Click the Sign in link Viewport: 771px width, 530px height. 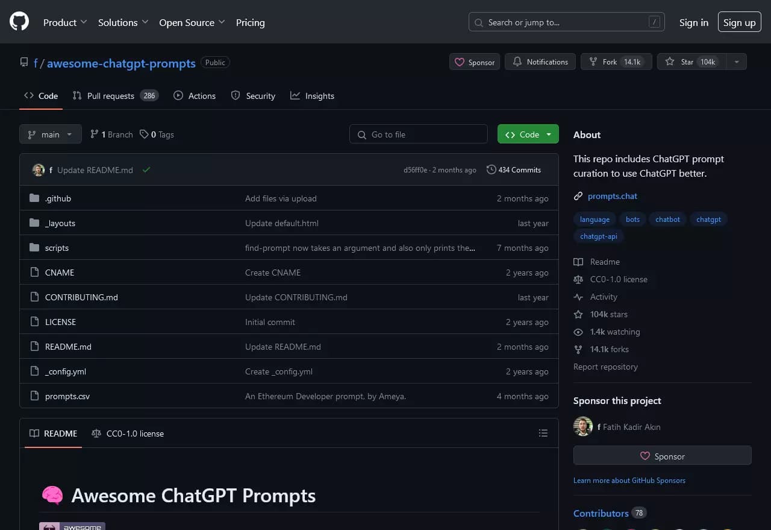point(694,22)
